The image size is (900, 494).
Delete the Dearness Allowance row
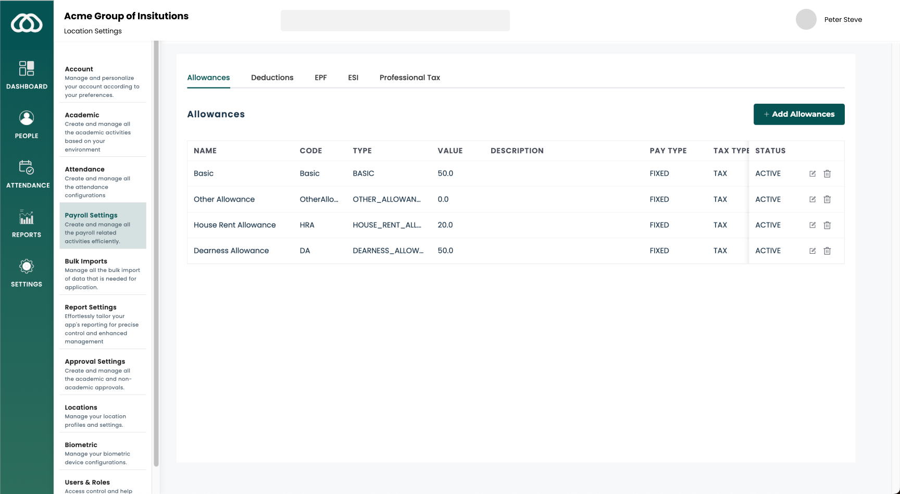[827, 251]
